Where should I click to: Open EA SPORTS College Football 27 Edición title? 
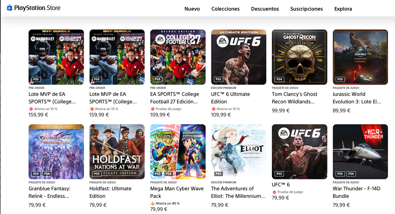point(175,98)
